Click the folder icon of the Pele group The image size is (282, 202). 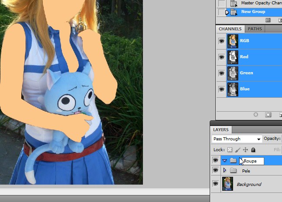233,170
